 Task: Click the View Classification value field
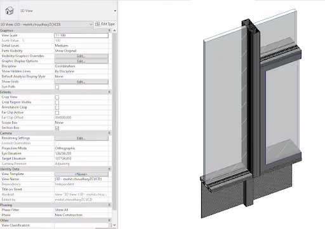[81, 225]
